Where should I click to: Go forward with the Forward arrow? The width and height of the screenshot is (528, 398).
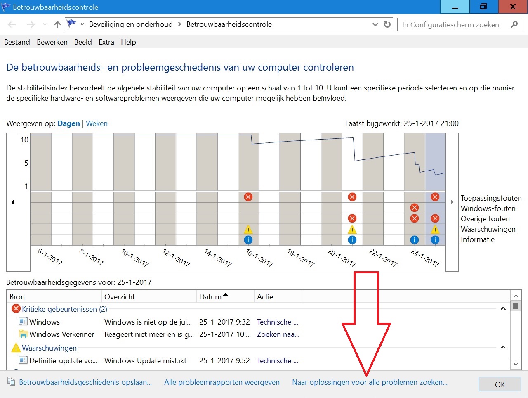31,25
